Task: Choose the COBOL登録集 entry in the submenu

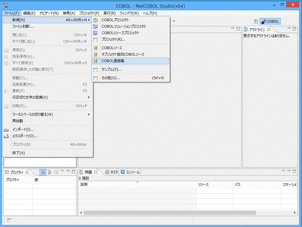Action: 131,61
